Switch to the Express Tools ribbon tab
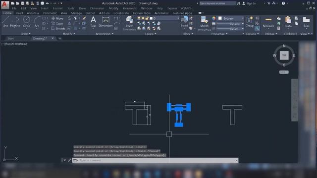The width and height of the screenshot is (317, 178). coord(142,13)
